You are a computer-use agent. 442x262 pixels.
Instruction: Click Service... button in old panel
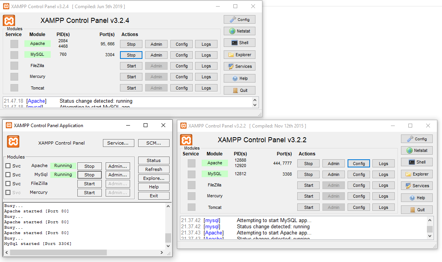coord(118,143)
